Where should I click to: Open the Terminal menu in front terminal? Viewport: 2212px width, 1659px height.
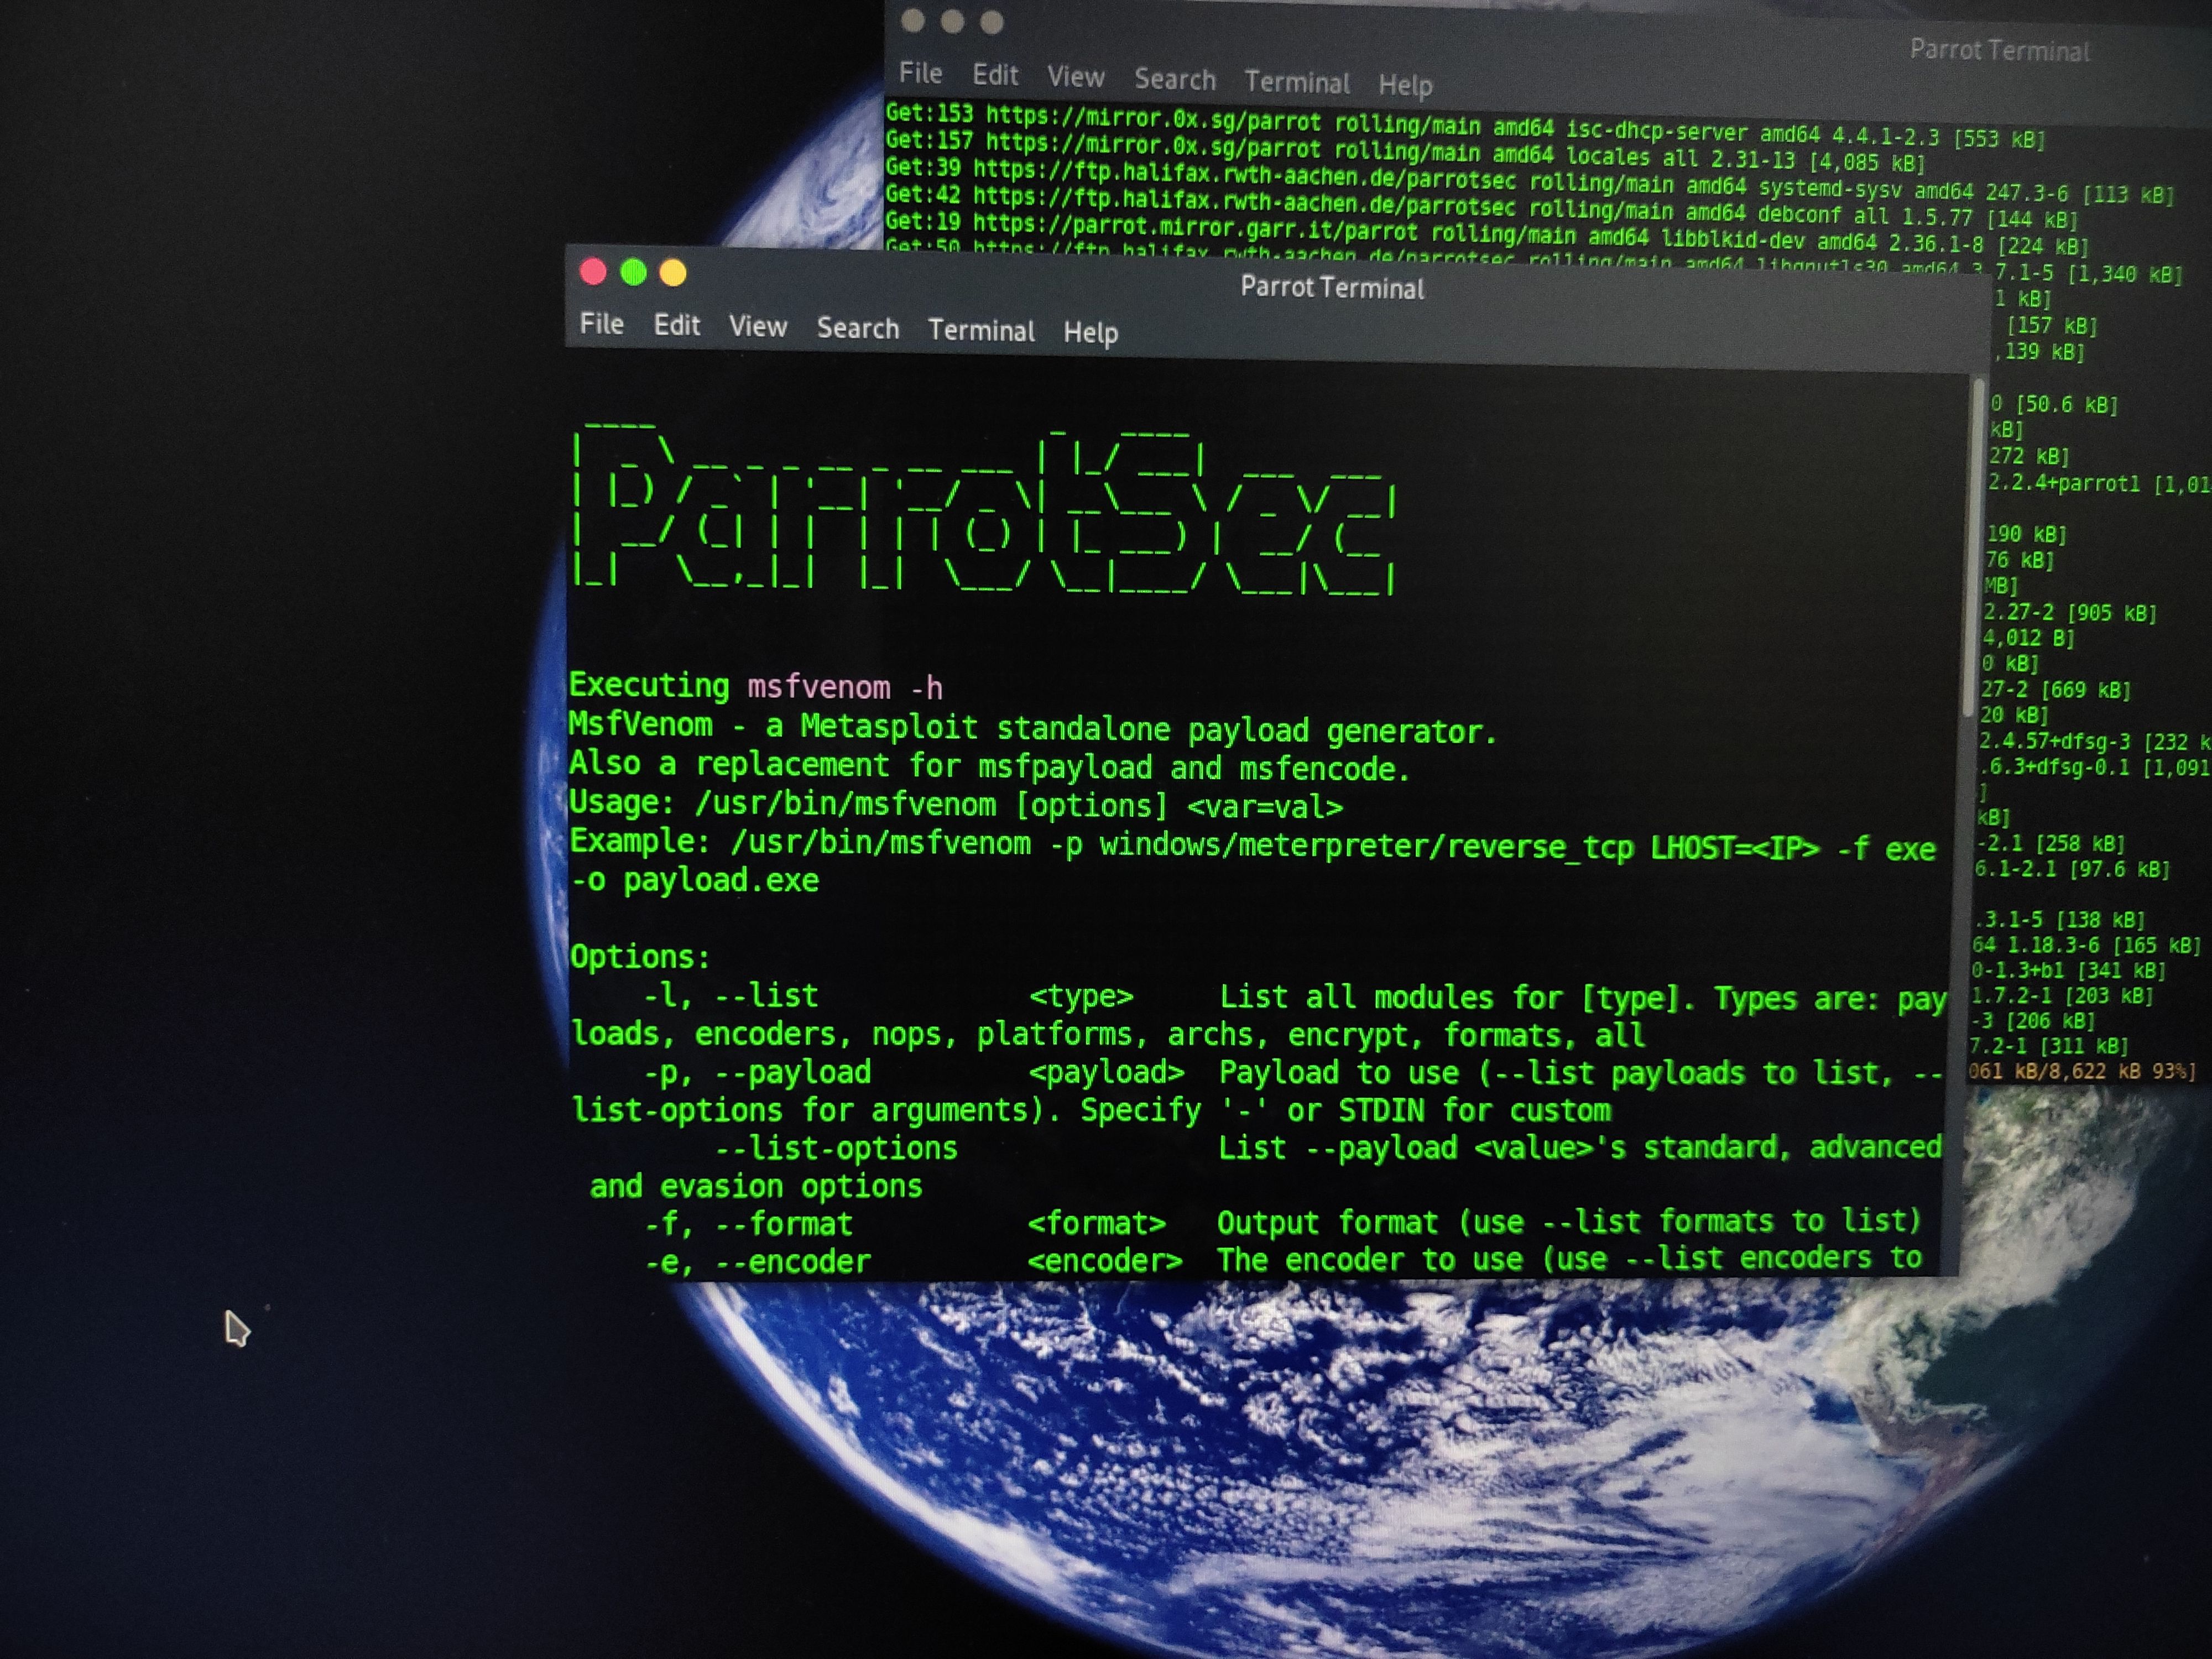980,330
